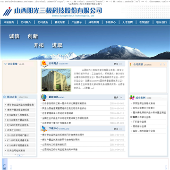Viewport: 170px width, 170px height.
Task: Open 人才招聘 in the navigation bar
Action: click(x=127, y=22)
